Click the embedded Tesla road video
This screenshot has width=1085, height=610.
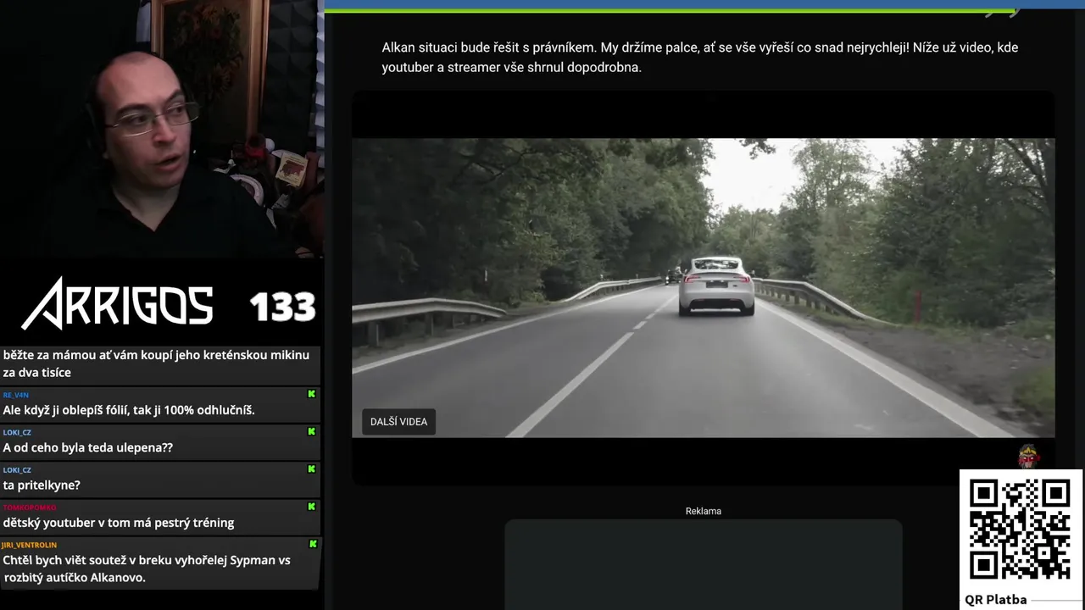[x=704, y=288]
